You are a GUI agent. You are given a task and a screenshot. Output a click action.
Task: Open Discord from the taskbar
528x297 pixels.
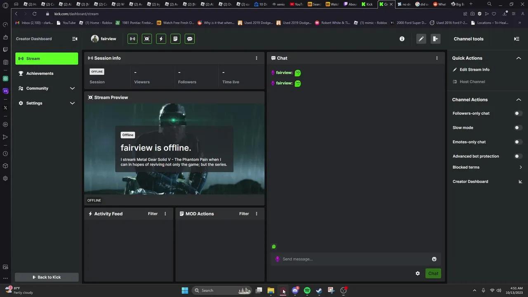pos(295,290)
